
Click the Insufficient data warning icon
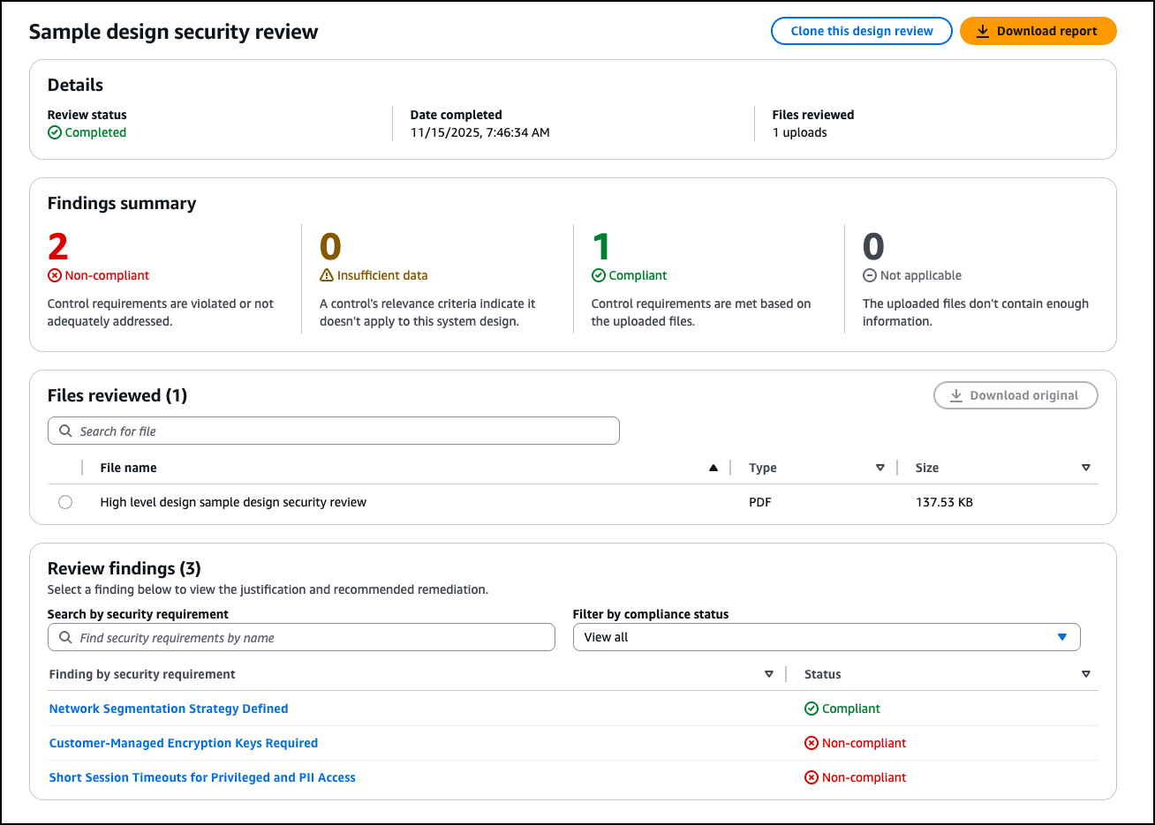327,276
